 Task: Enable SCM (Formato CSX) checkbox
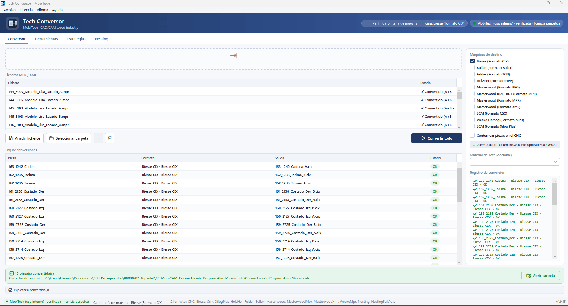[472, 113]
